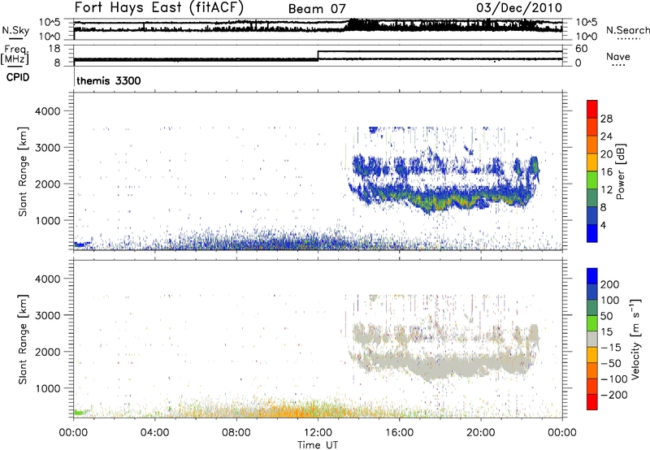Click the 'N.Sky' axis label
This screenshot has width=650, height=450.
click(x=15, y=30)
